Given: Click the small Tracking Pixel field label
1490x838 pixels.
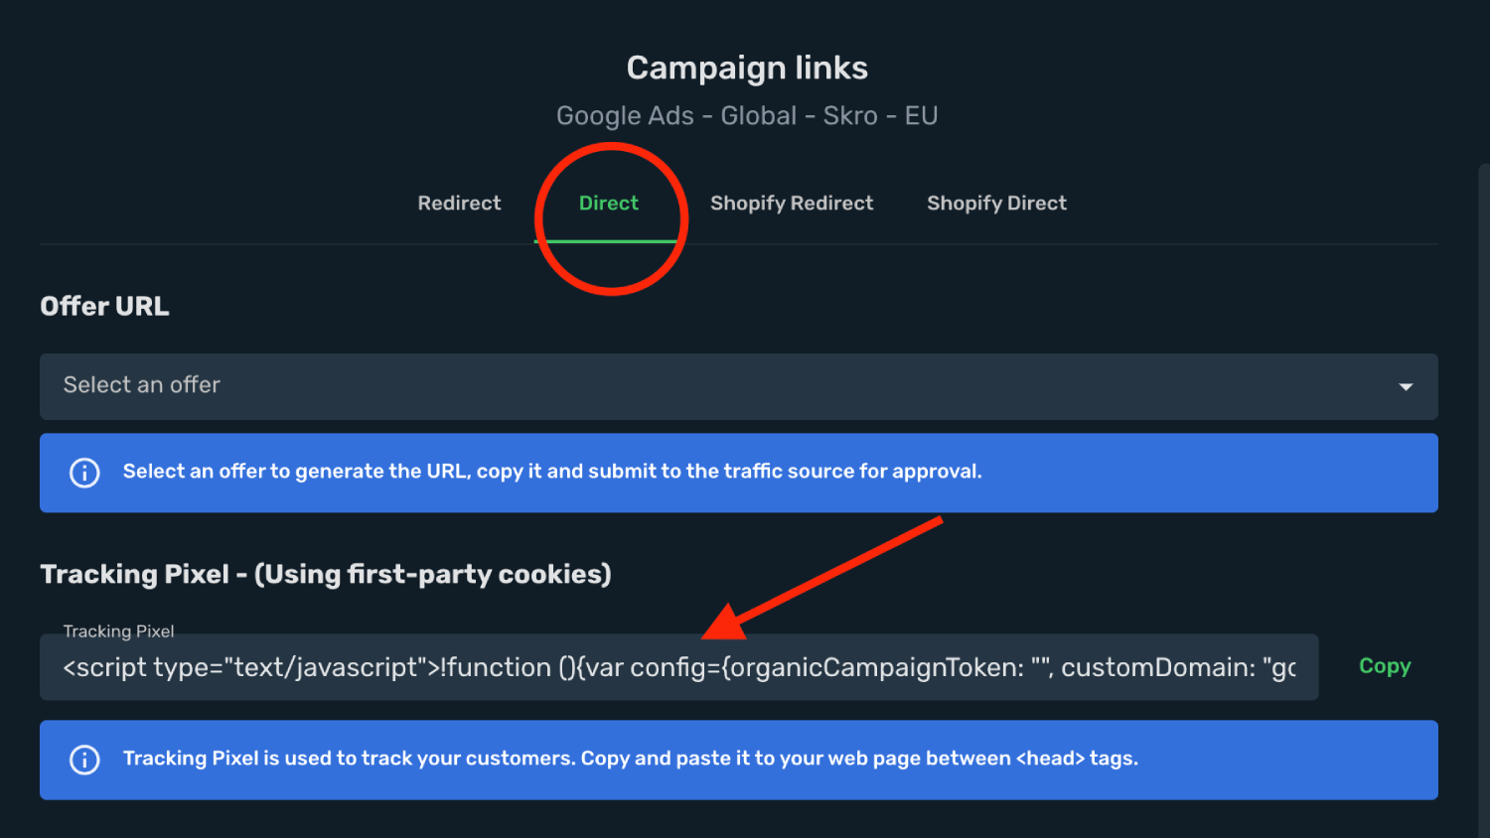Looking at the screenshot, I should [x=118, y=631].
